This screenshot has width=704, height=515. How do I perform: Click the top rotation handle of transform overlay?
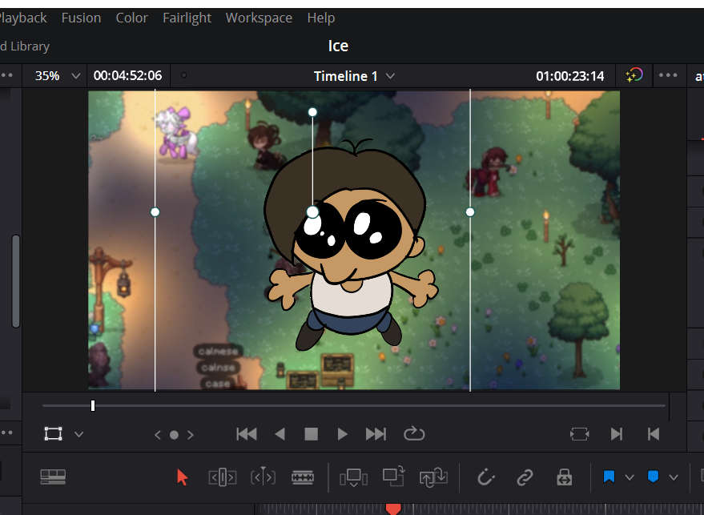tap(312, 112)
